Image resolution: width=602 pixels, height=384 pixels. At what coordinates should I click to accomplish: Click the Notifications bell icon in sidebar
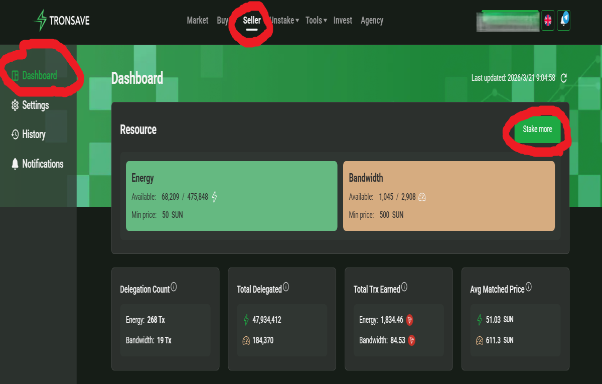pyautogui.click(x=15, y=164)
